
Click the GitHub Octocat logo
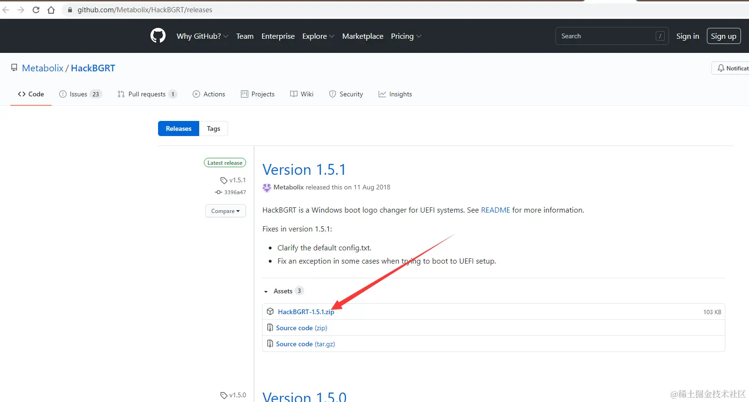(158, 36)
